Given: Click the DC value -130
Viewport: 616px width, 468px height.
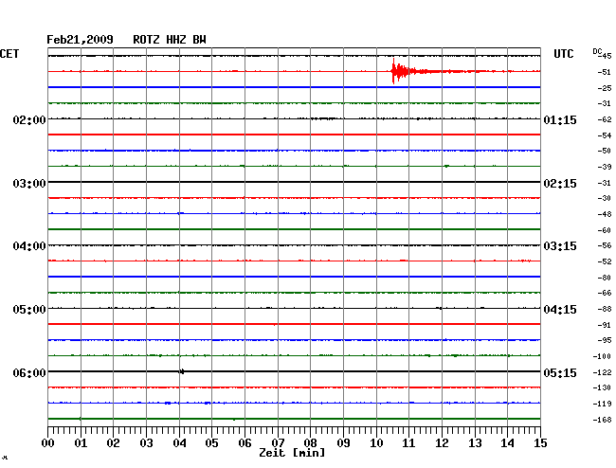Looking at the screenshot, I should 602,387.
